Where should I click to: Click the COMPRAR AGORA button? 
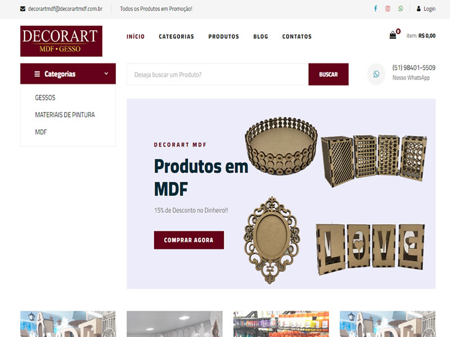pos(189,240)
